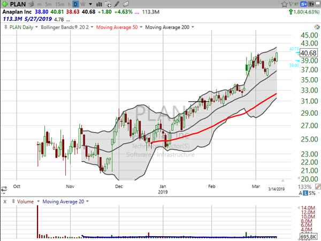Close the Volume pane with the X
The image size is (321, 241).
[x=5, y=202]
